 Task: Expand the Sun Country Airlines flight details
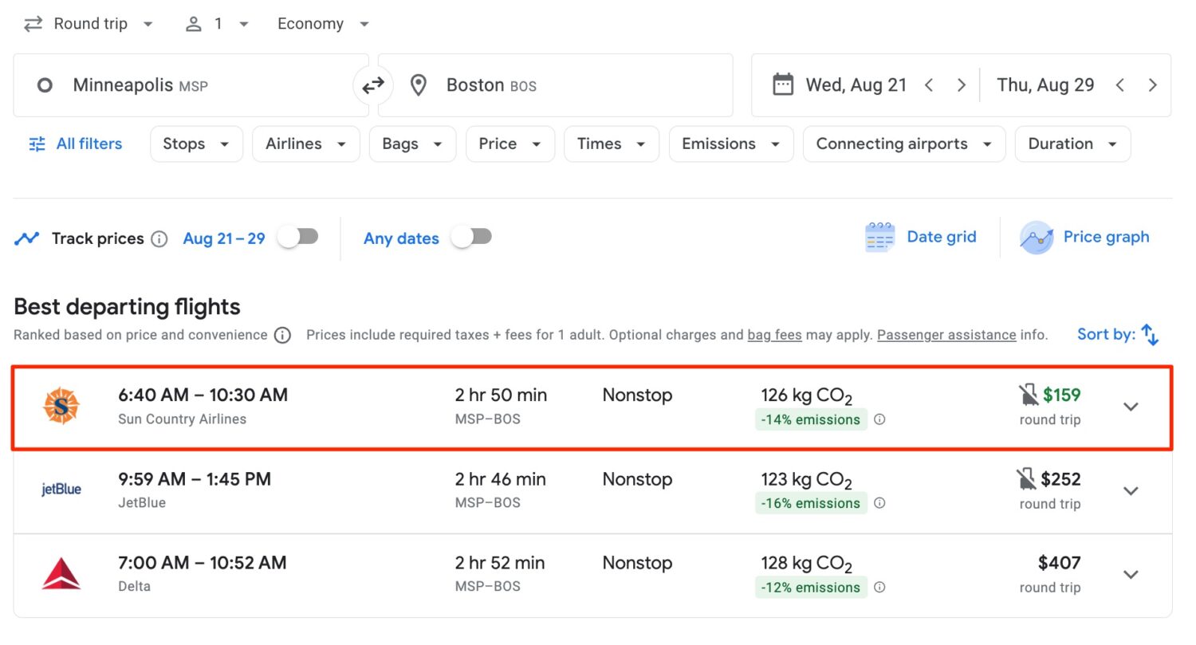pyautogui.click(x=1131, y=407)
